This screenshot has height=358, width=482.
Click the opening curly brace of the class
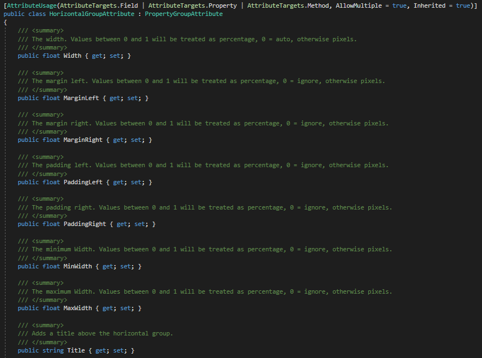pyautogui.click(x=5, y=23)
